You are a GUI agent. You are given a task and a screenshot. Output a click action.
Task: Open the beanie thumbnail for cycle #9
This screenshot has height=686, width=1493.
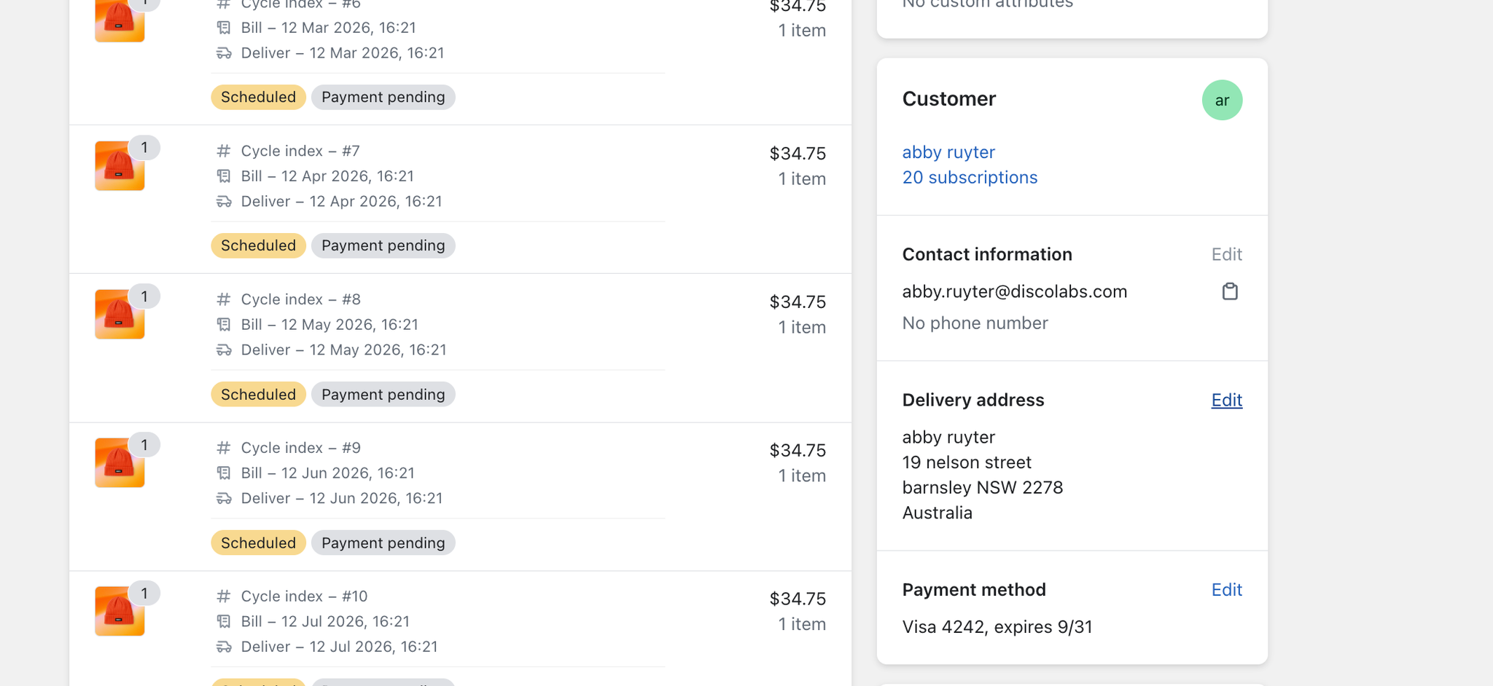click(x=120, y=463)
